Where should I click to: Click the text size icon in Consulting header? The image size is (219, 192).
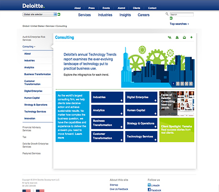pyautogui.click(x=169, y=37)
